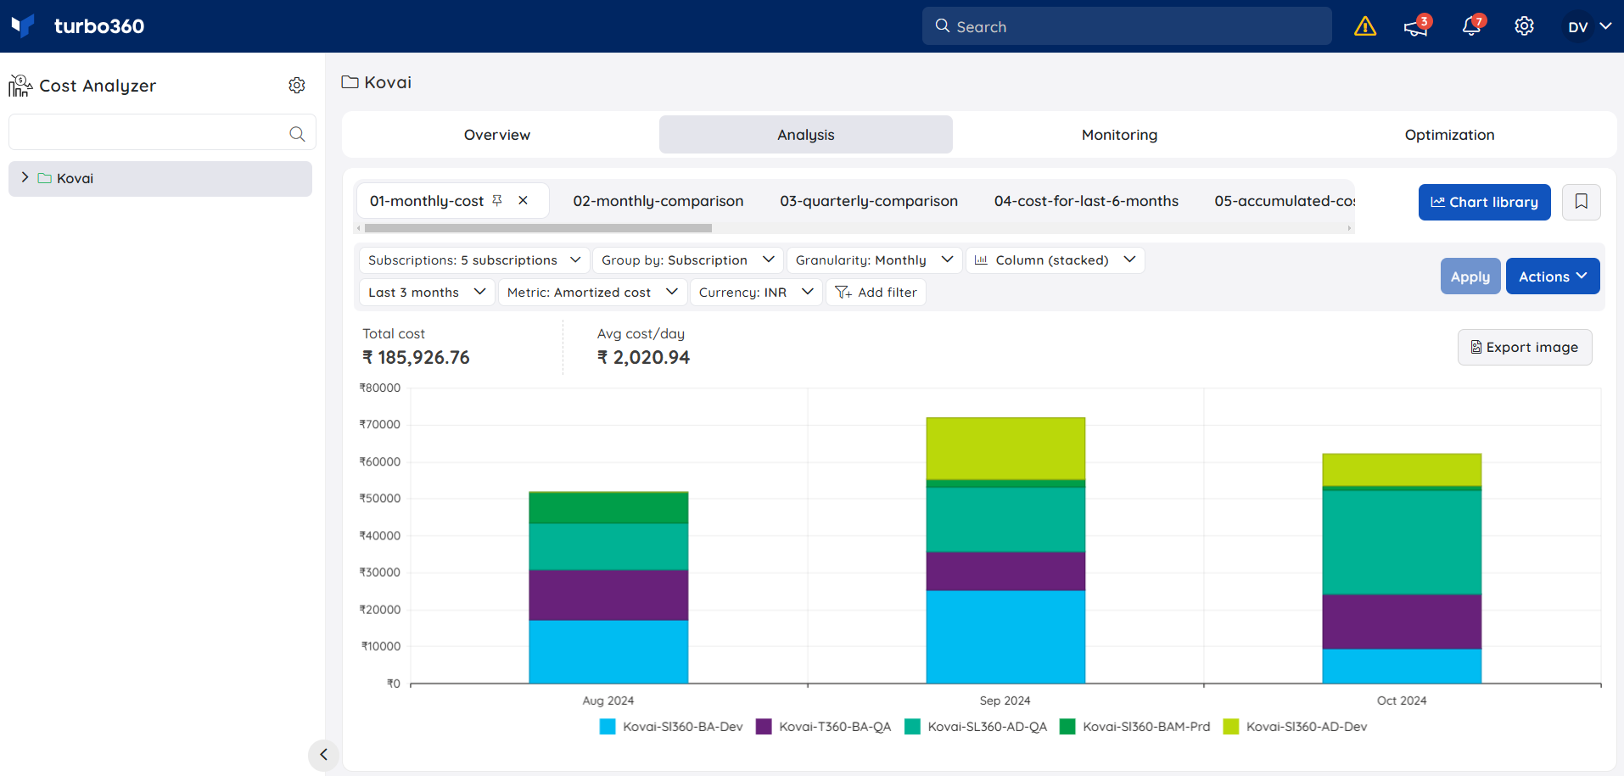Click the yellow-green segment of Sep 2024 bar
1624x776 pixels.
[x=1005, y=449]
